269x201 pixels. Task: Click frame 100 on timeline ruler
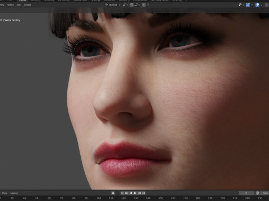point(99,198)
